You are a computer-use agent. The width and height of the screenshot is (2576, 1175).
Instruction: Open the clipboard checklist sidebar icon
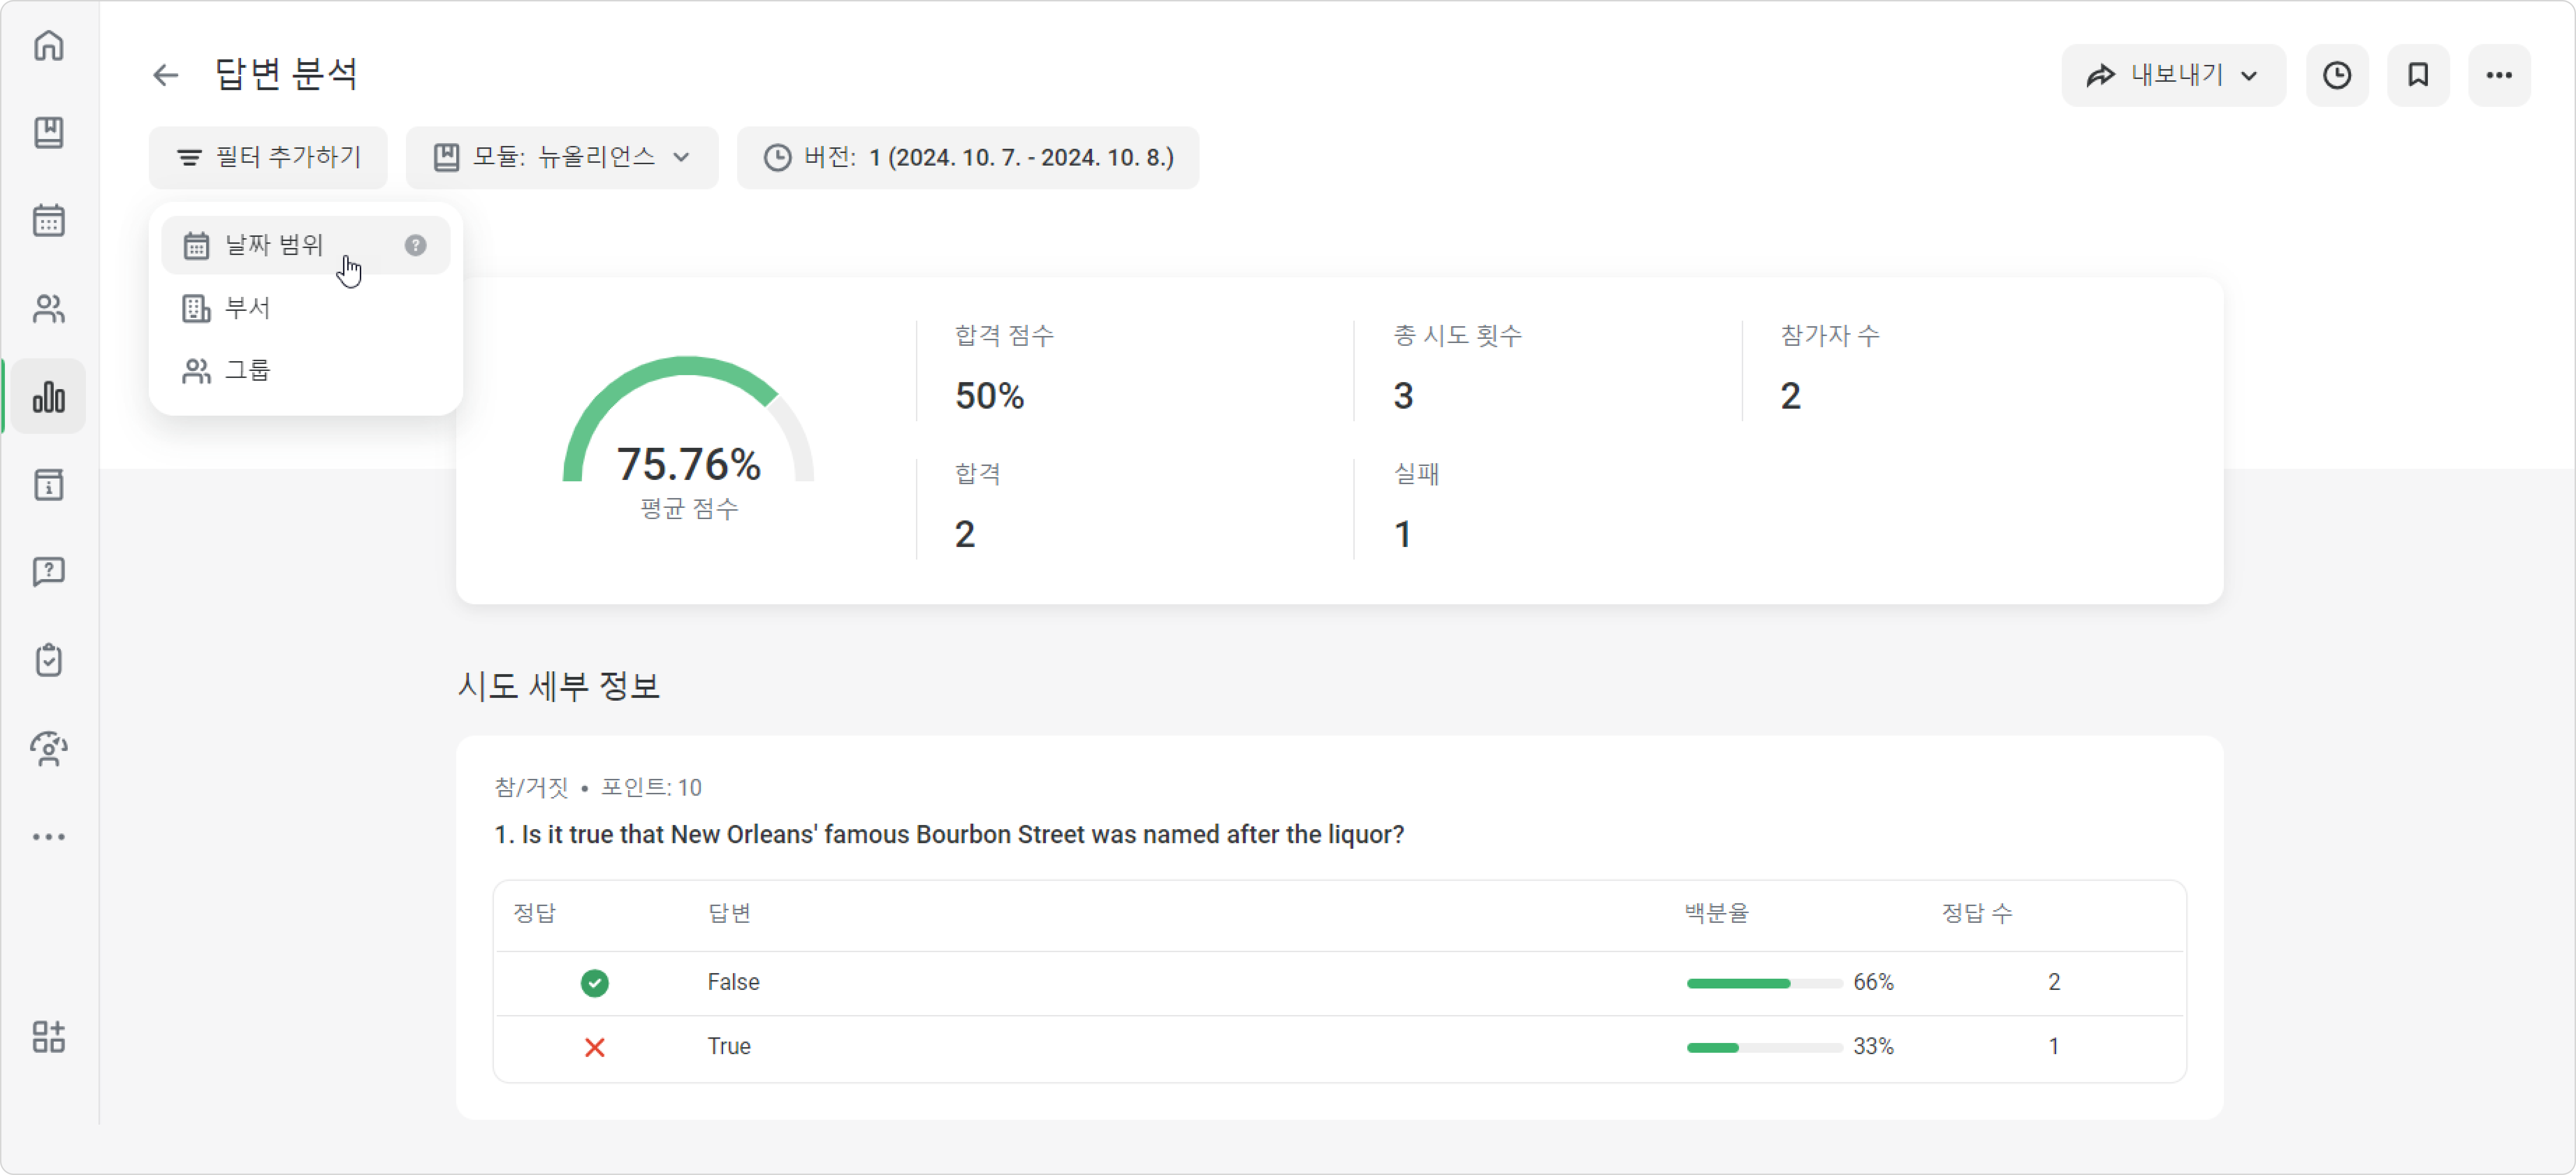[x=48, y=660]
